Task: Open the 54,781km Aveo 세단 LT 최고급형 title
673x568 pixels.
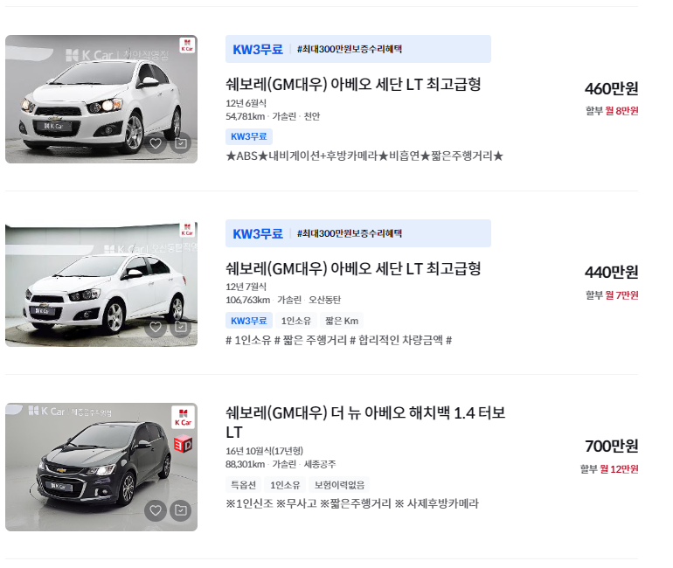Action: click(353, 85)
